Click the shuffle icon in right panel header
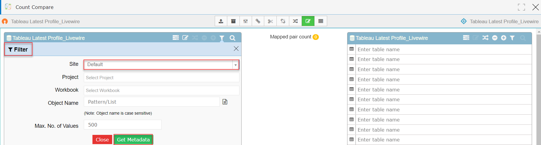 click(486, 38)
